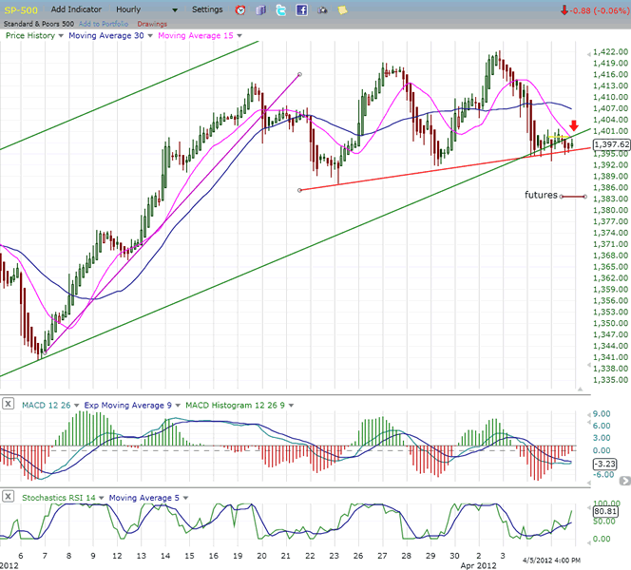This screenshot has width=631, height=570.
Task: Open the stacked documents icon in toolbar
Action: coord(260,10)
